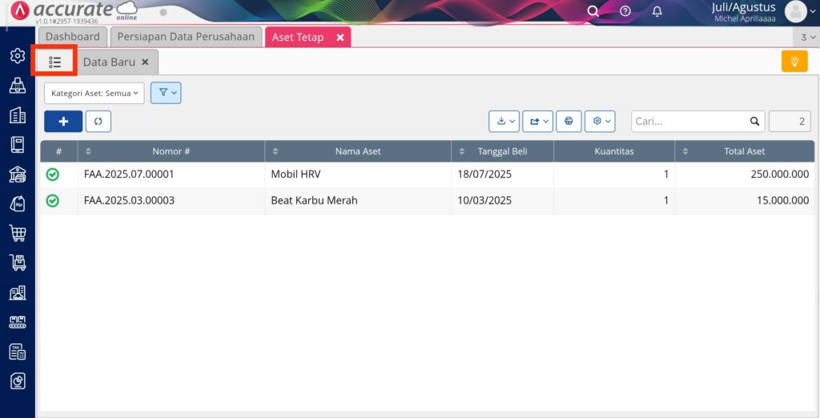This screenshot has width=820, height=418.
Task: Click purchase date 10/03/2025
Action: point(484,200)
